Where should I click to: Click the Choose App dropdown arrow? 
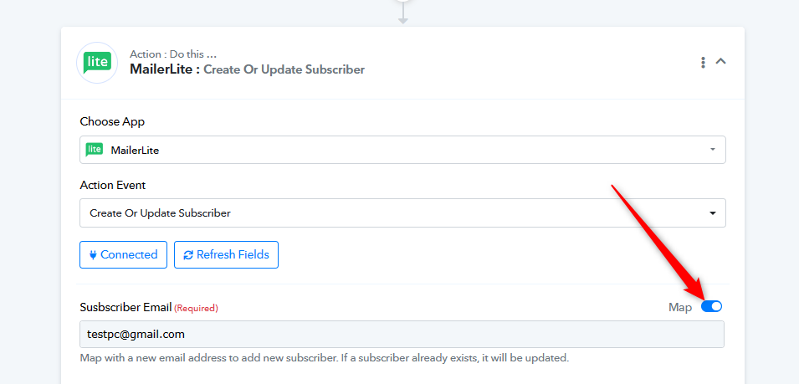pyautogui.click(x=712, y=150)
